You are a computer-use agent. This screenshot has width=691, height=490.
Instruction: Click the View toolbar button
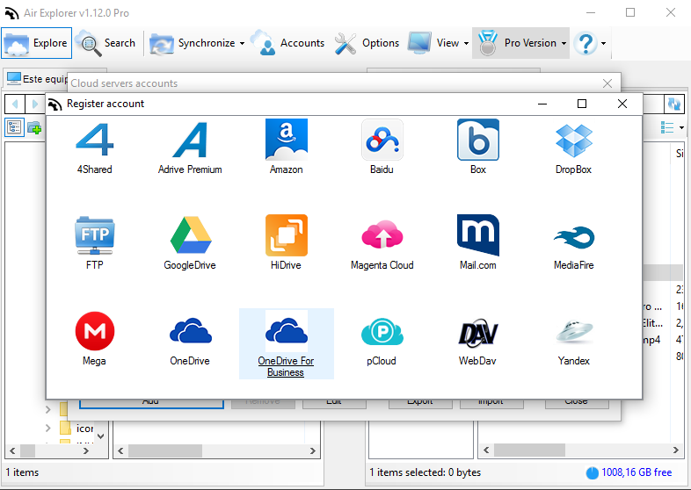[433, 43]
